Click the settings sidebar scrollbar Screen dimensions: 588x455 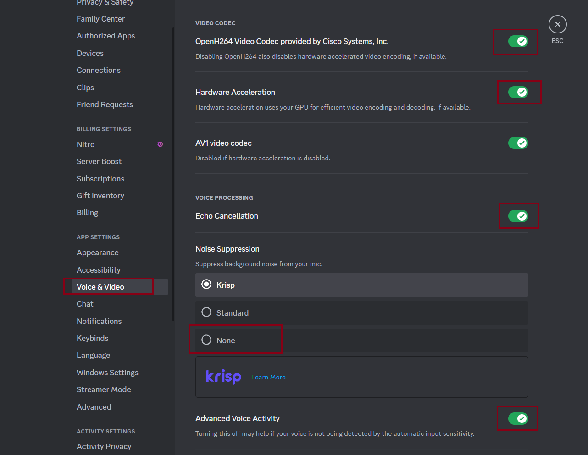point(173,174)
